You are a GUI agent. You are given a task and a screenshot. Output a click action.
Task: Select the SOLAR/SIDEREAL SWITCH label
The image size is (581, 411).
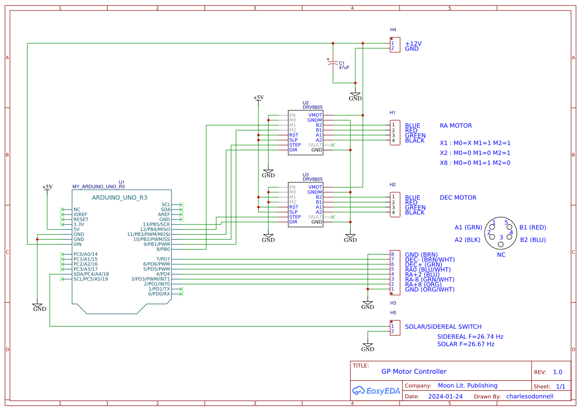442,326
